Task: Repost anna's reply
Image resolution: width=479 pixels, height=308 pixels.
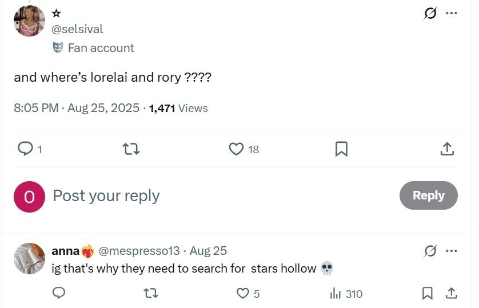Action: click(150, 294)
